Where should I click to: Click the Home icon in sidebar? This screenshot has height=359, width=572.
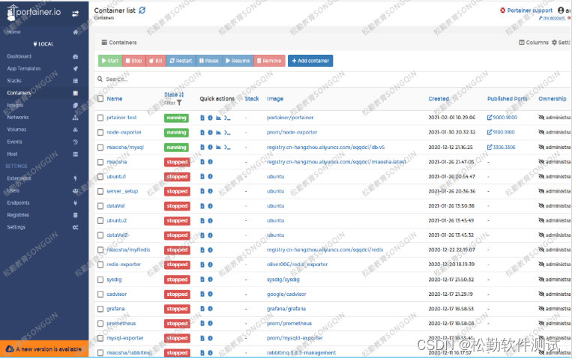coord(75,32)
